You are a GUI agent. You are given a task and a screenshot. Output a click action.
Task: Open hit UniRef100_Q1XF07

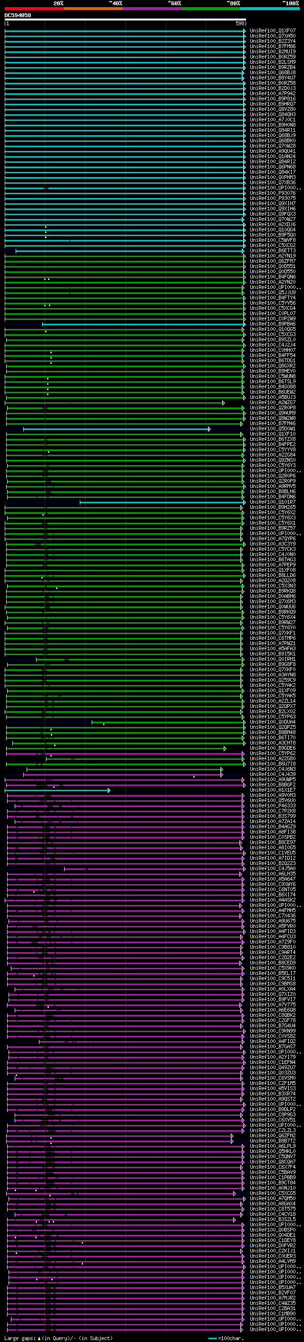(273, 31)
